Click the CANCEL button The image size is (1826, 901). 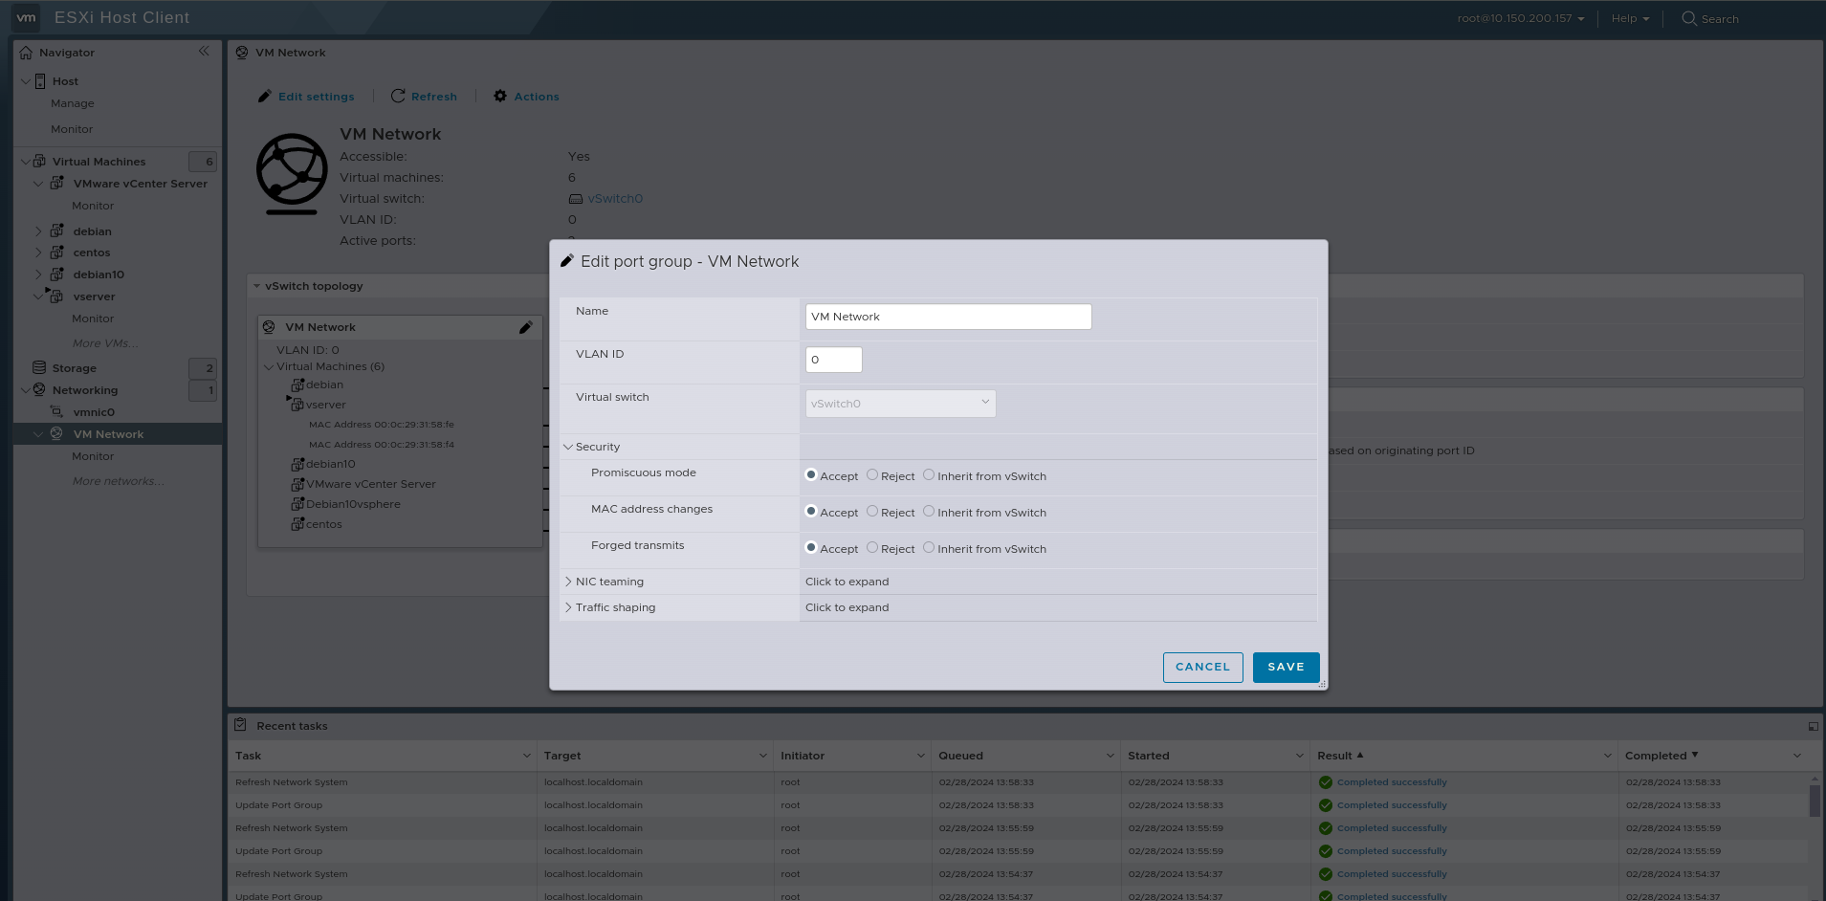(1202, 667)
